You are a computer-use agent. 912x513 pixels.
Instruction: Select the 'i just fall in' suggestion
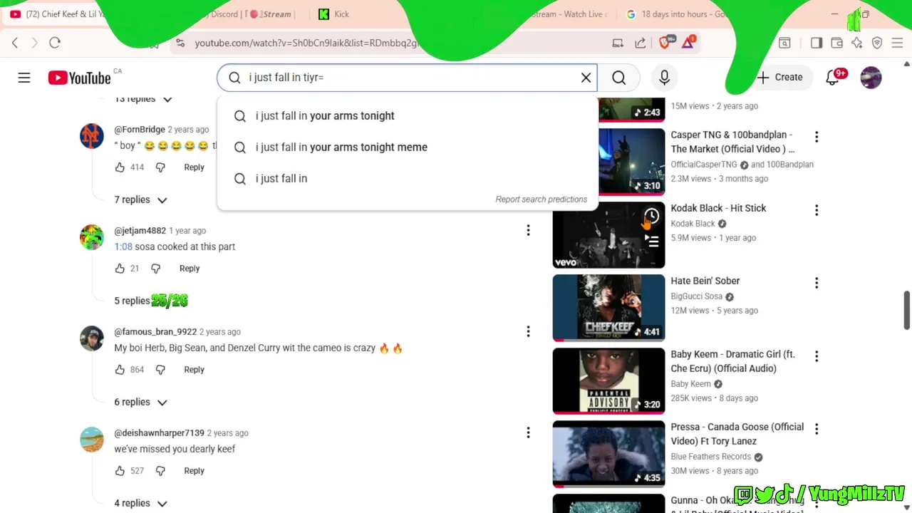click(408, 178)
